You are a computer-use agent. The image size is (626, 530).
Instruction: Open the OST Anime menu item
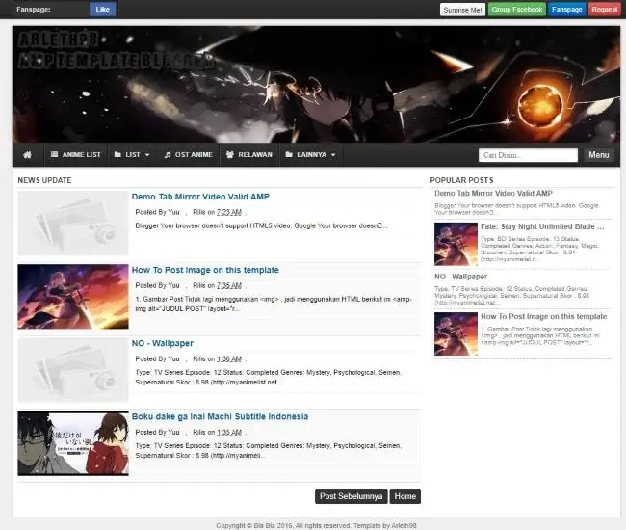pyautogui.click(x=189, y=154)
